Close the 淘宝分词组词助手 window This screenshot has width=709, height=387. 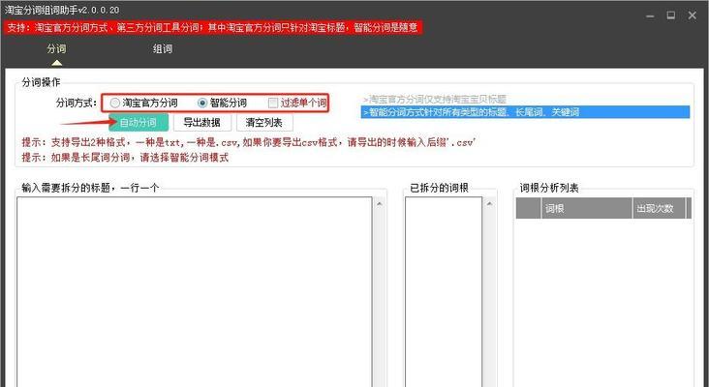693,15
